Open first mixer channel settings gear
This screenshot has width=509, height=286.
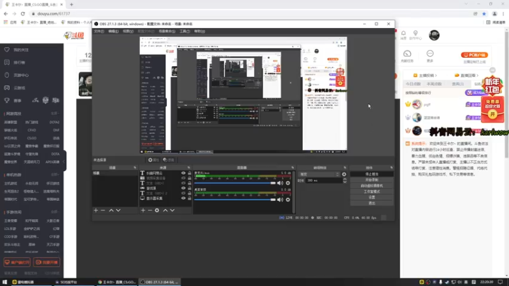[x=288, y=183]
